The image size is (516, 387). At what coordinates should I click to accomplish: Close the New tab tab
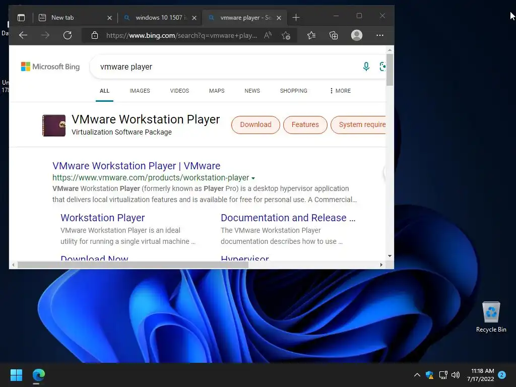[109, 18]
